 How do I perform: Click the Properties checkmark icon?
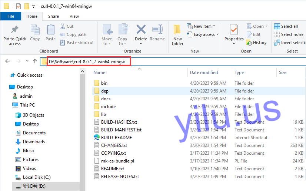pos(234,30)
